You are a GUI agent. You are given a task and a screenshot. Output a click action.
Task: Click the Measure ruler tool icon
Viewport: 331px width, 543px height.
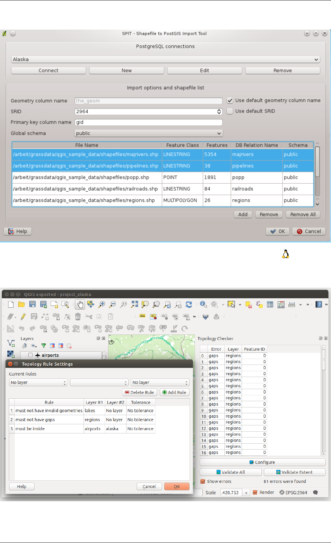[x=292, y=304]
